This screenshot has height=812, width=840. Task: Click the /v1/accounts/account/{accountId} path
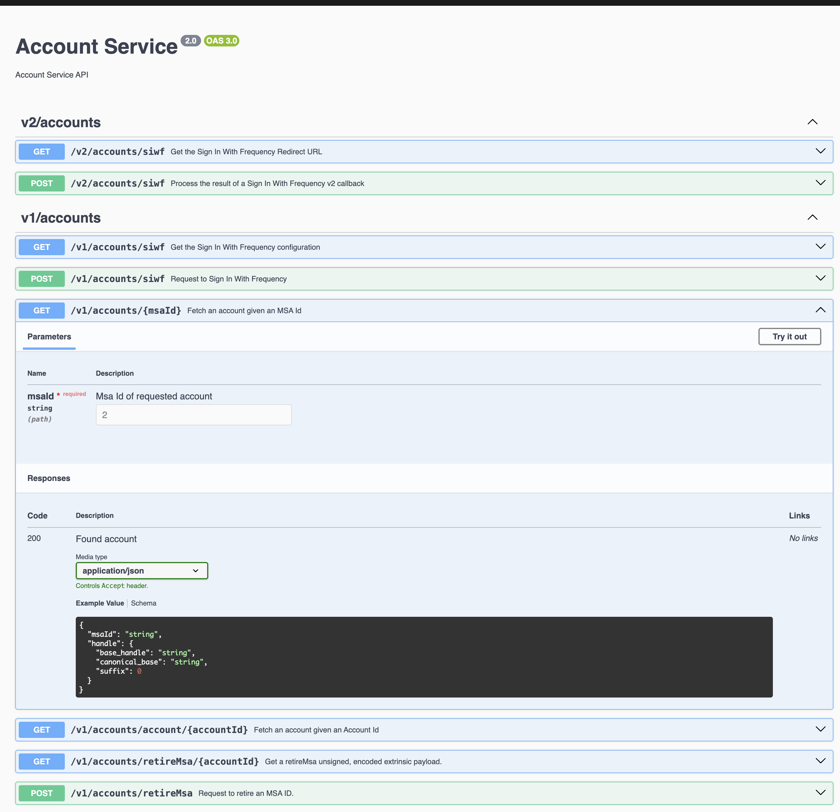tap(159, 730)
